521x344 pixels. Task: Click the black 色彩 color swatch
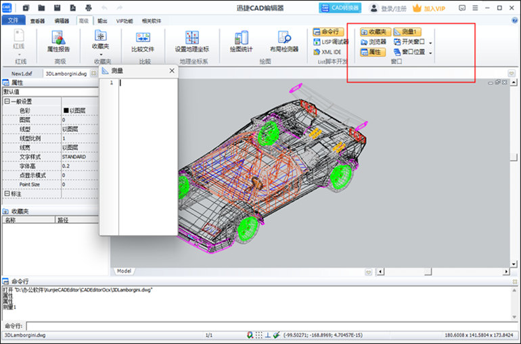point(66,110)
